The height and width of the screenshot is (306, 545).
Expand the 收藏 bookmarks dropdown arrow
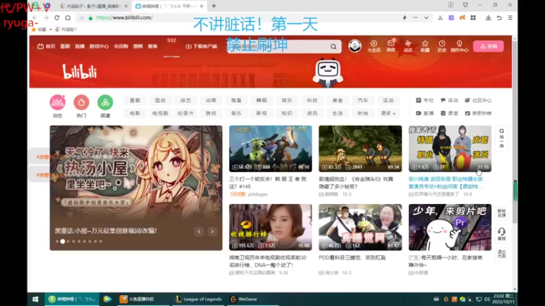50,29
